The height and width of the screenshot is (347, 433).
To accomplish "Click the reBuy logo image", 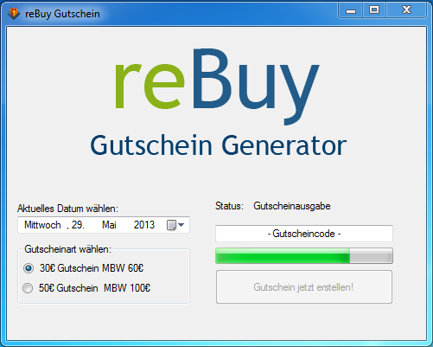I will click(x=217, y=86).
